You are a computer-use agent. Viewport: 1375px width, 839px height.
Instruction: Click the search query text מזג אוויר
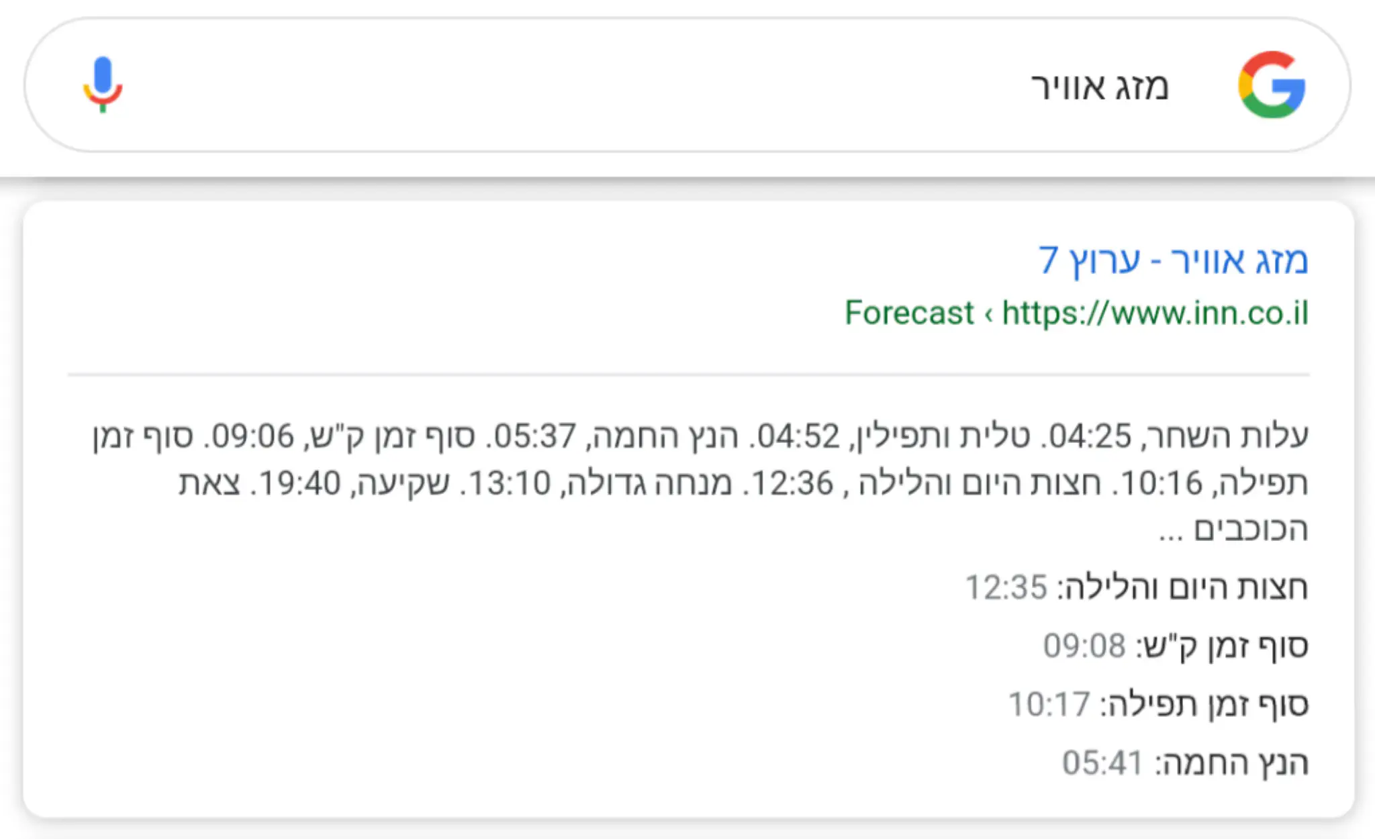click(1100, 87)
